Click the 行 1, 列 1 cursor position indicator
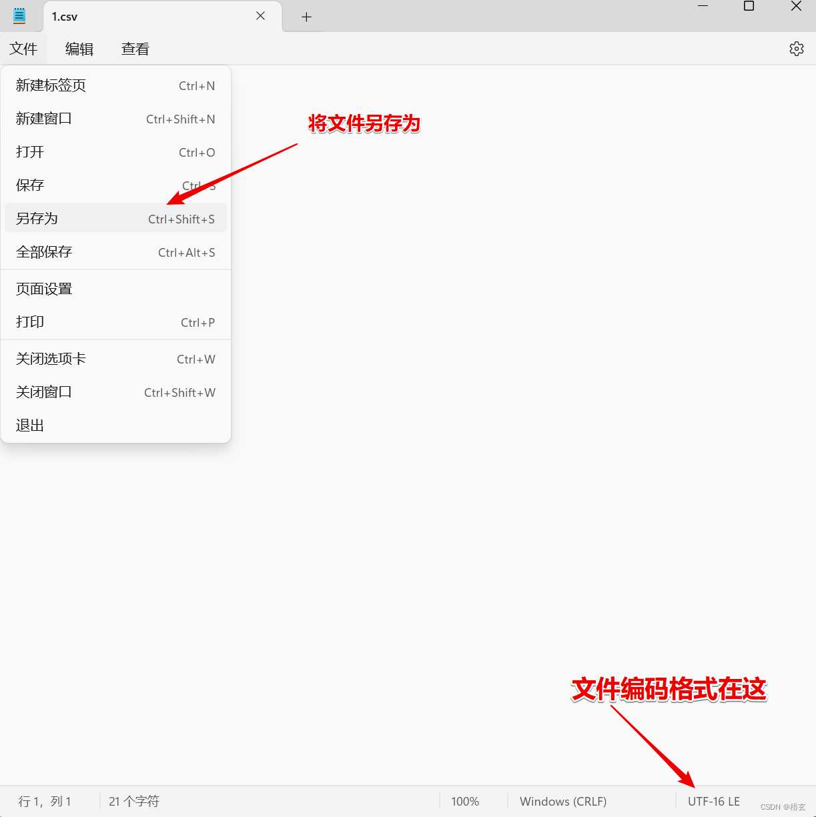Viewport: 816px width, 817px height. (x=43, y=801)
